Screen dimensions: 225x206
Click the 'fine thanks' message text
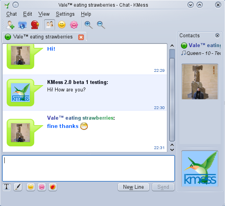click(63, 126)
